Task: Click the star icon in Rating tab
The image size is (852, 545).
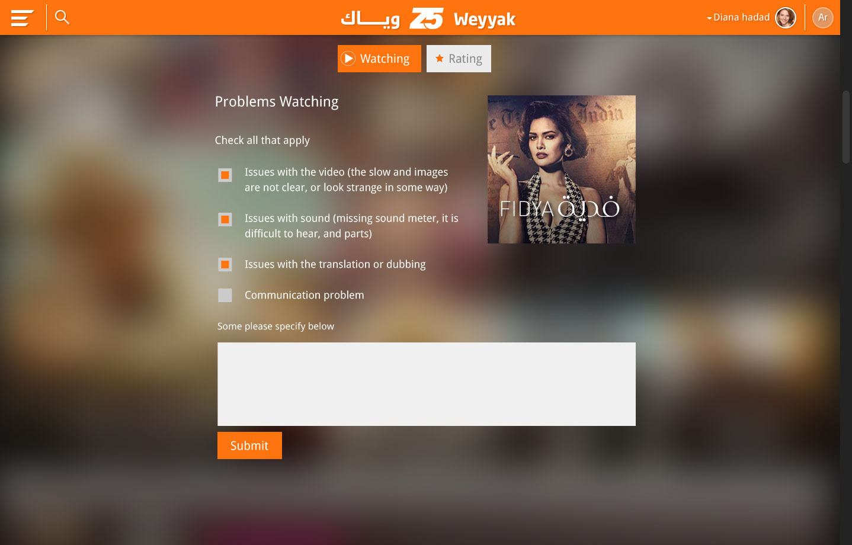Action: point(440,58)
